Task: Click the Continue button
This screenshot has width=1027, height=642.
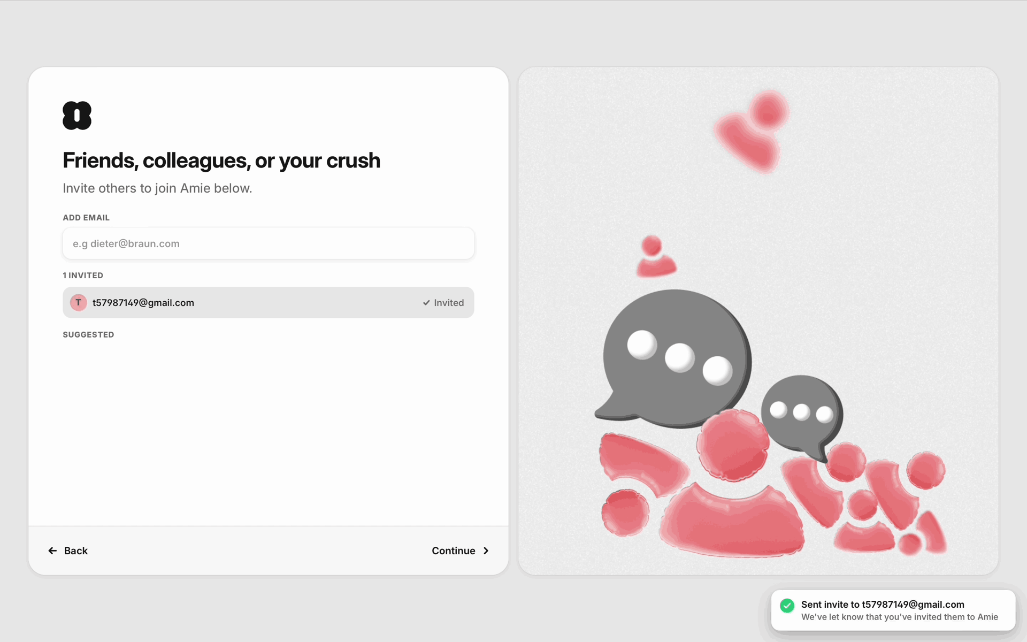Action: (x=461, y=551)
